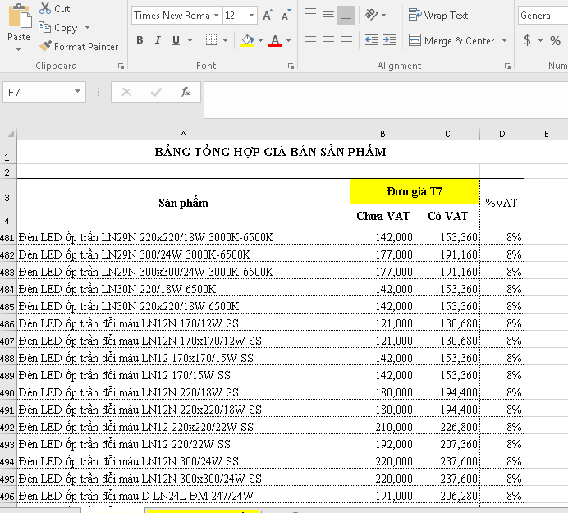The height and width of the screenshot is (513, 568).
Task: Toggle Wrap Text for the cell
Action: (438, 15)
